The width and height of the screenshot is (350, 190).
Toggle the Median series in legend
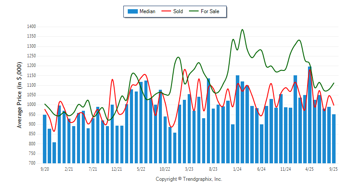click(147, 11)
